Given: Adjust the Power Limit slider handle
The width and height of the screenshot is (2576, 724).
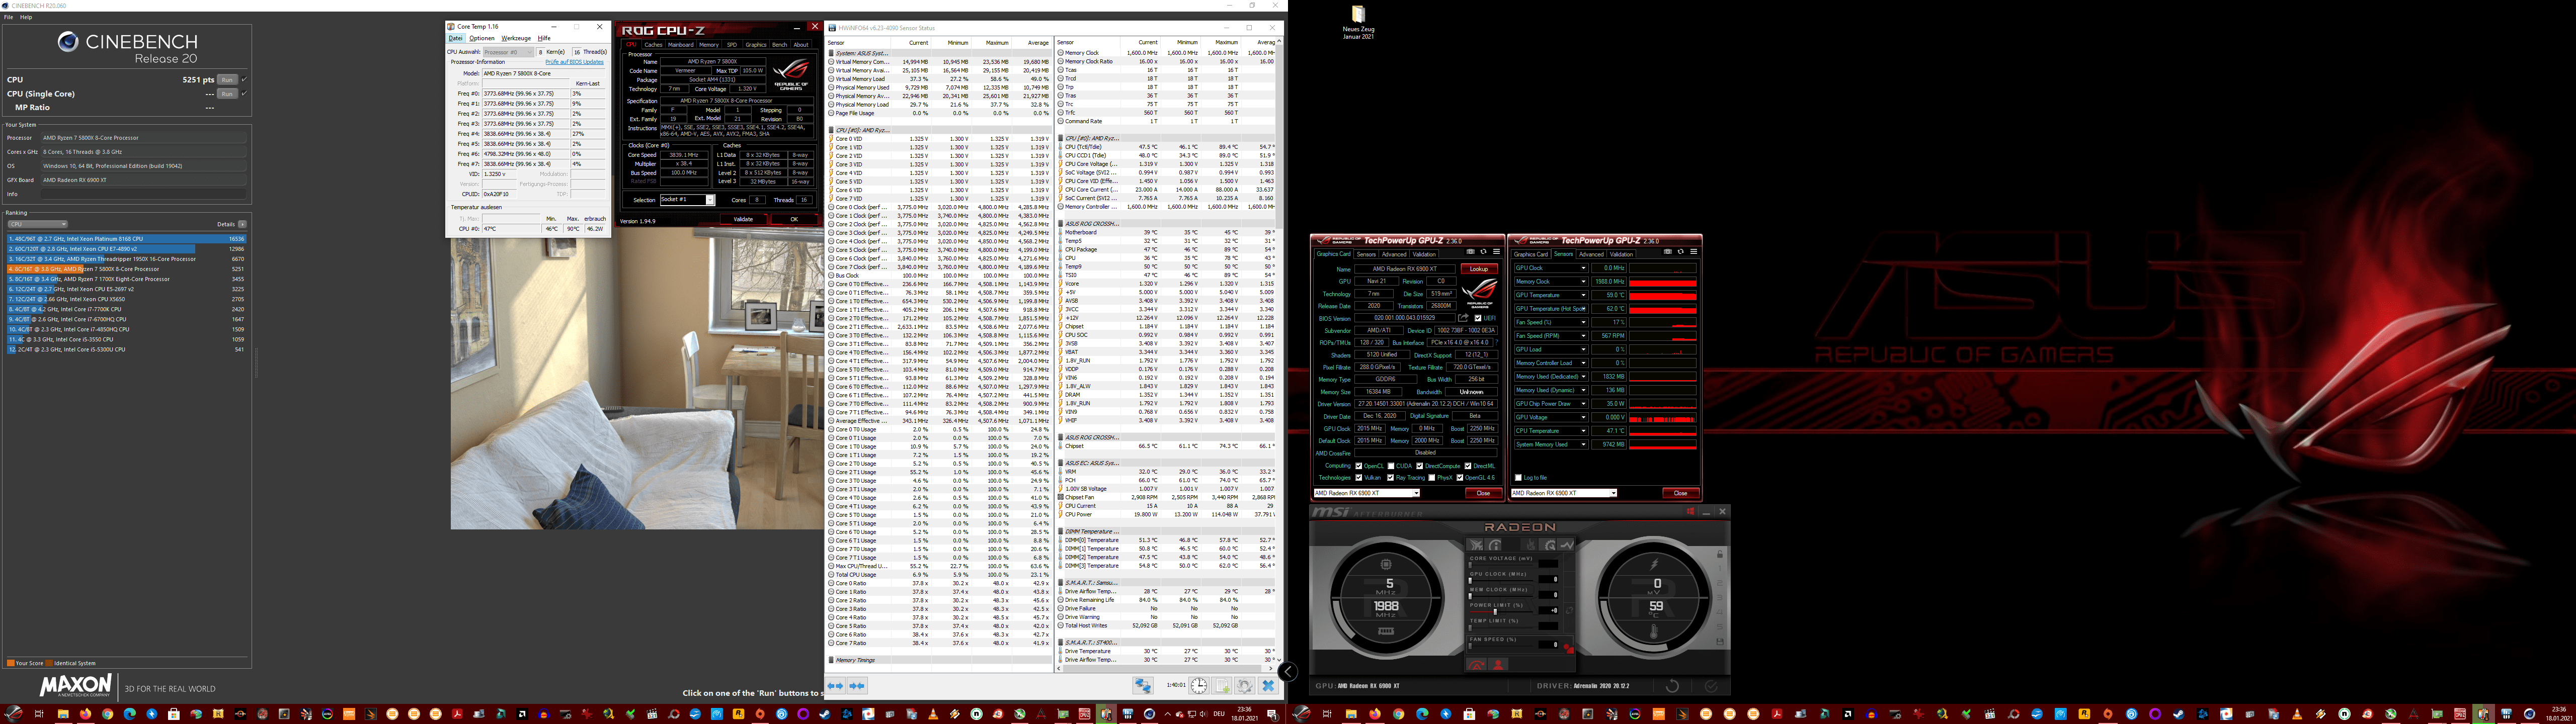Looking at the screenshot, I should click(1495, 612).
